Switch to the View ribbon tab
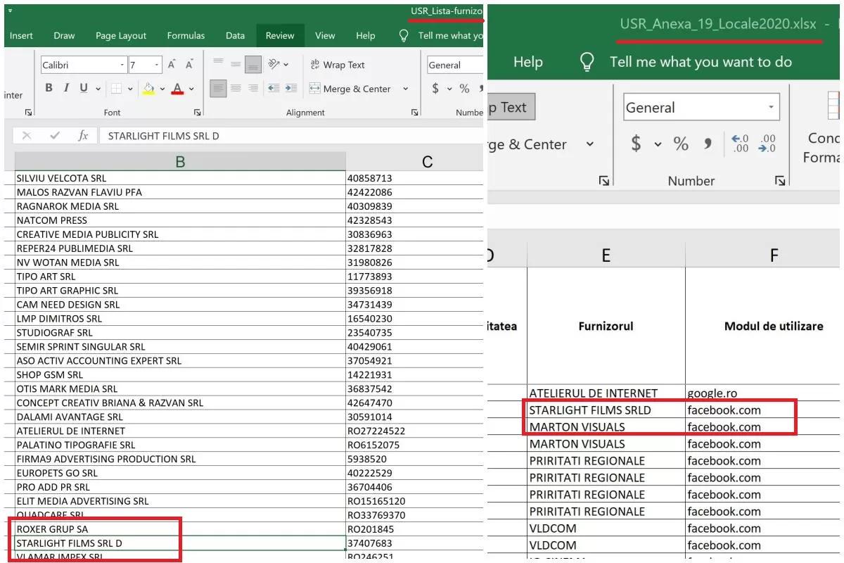Viewport: 844px width, 563px height. coord(325,36)
